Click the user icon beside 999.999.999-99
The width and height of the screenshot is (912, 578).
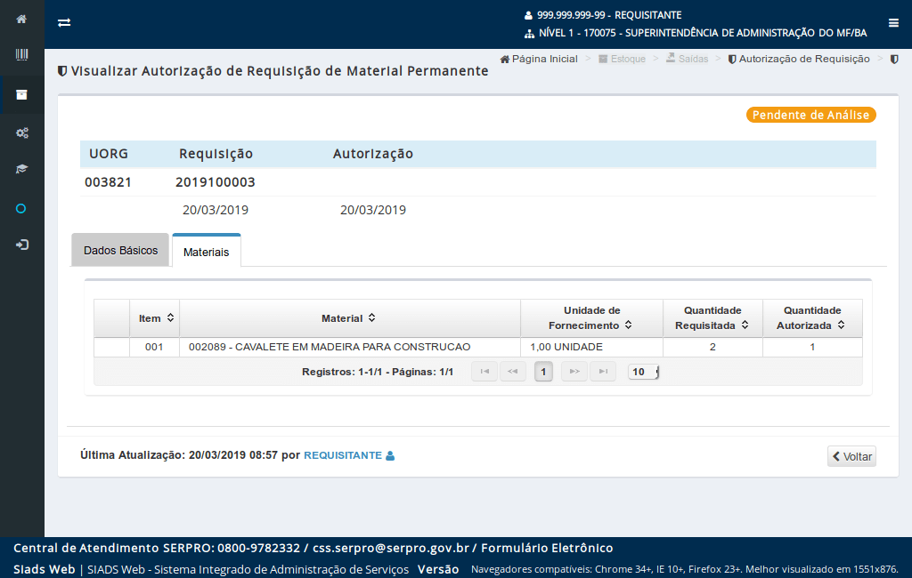click(528, 16)
